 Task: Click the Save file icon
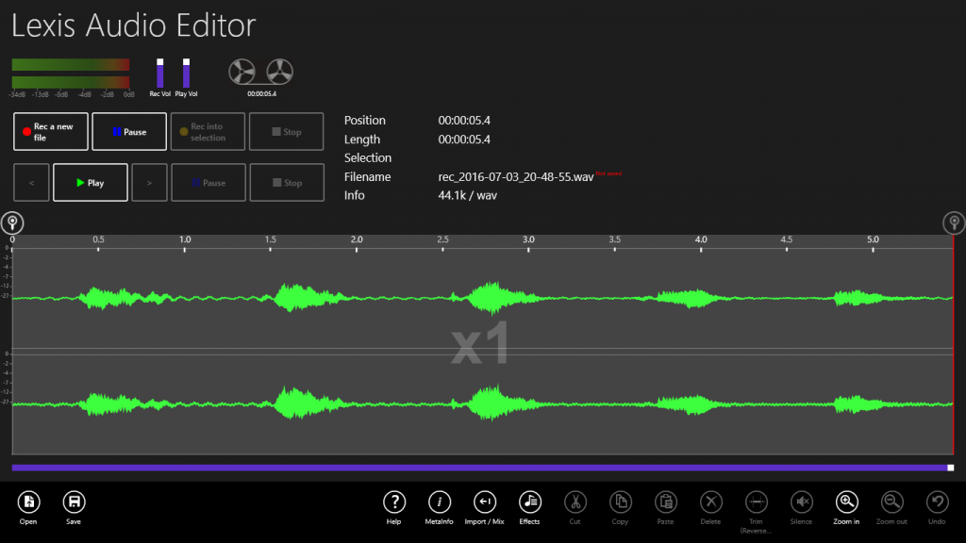(74, 502)
